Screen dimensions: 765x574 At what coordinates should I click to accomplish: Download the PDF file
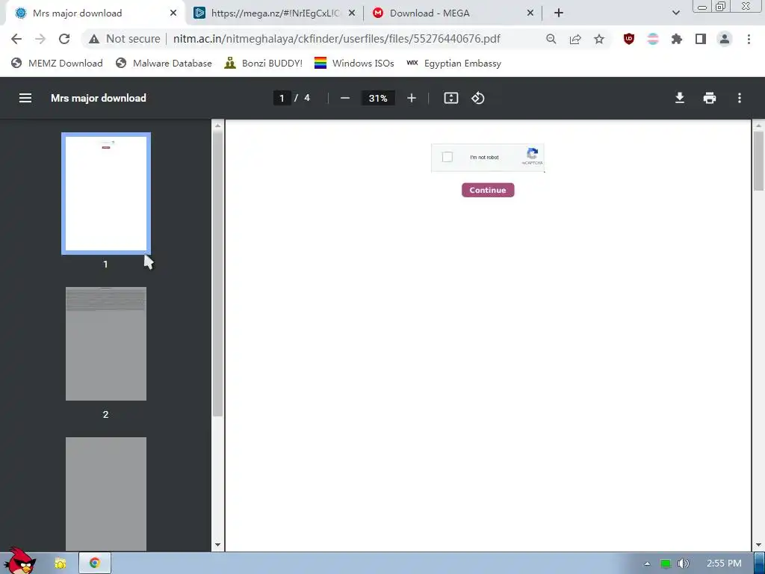click(x=680, y=98)
